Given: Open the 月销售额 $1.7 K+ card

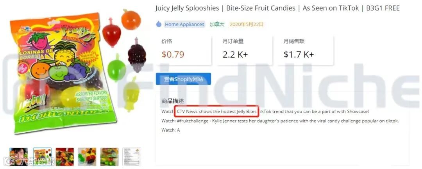Looking at the screenshot, I should 306,50.
